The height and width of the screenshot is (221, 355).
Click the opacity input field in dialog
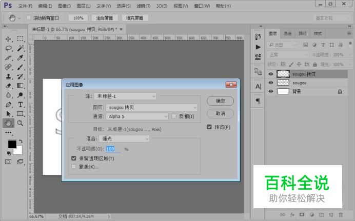point(113,149)
